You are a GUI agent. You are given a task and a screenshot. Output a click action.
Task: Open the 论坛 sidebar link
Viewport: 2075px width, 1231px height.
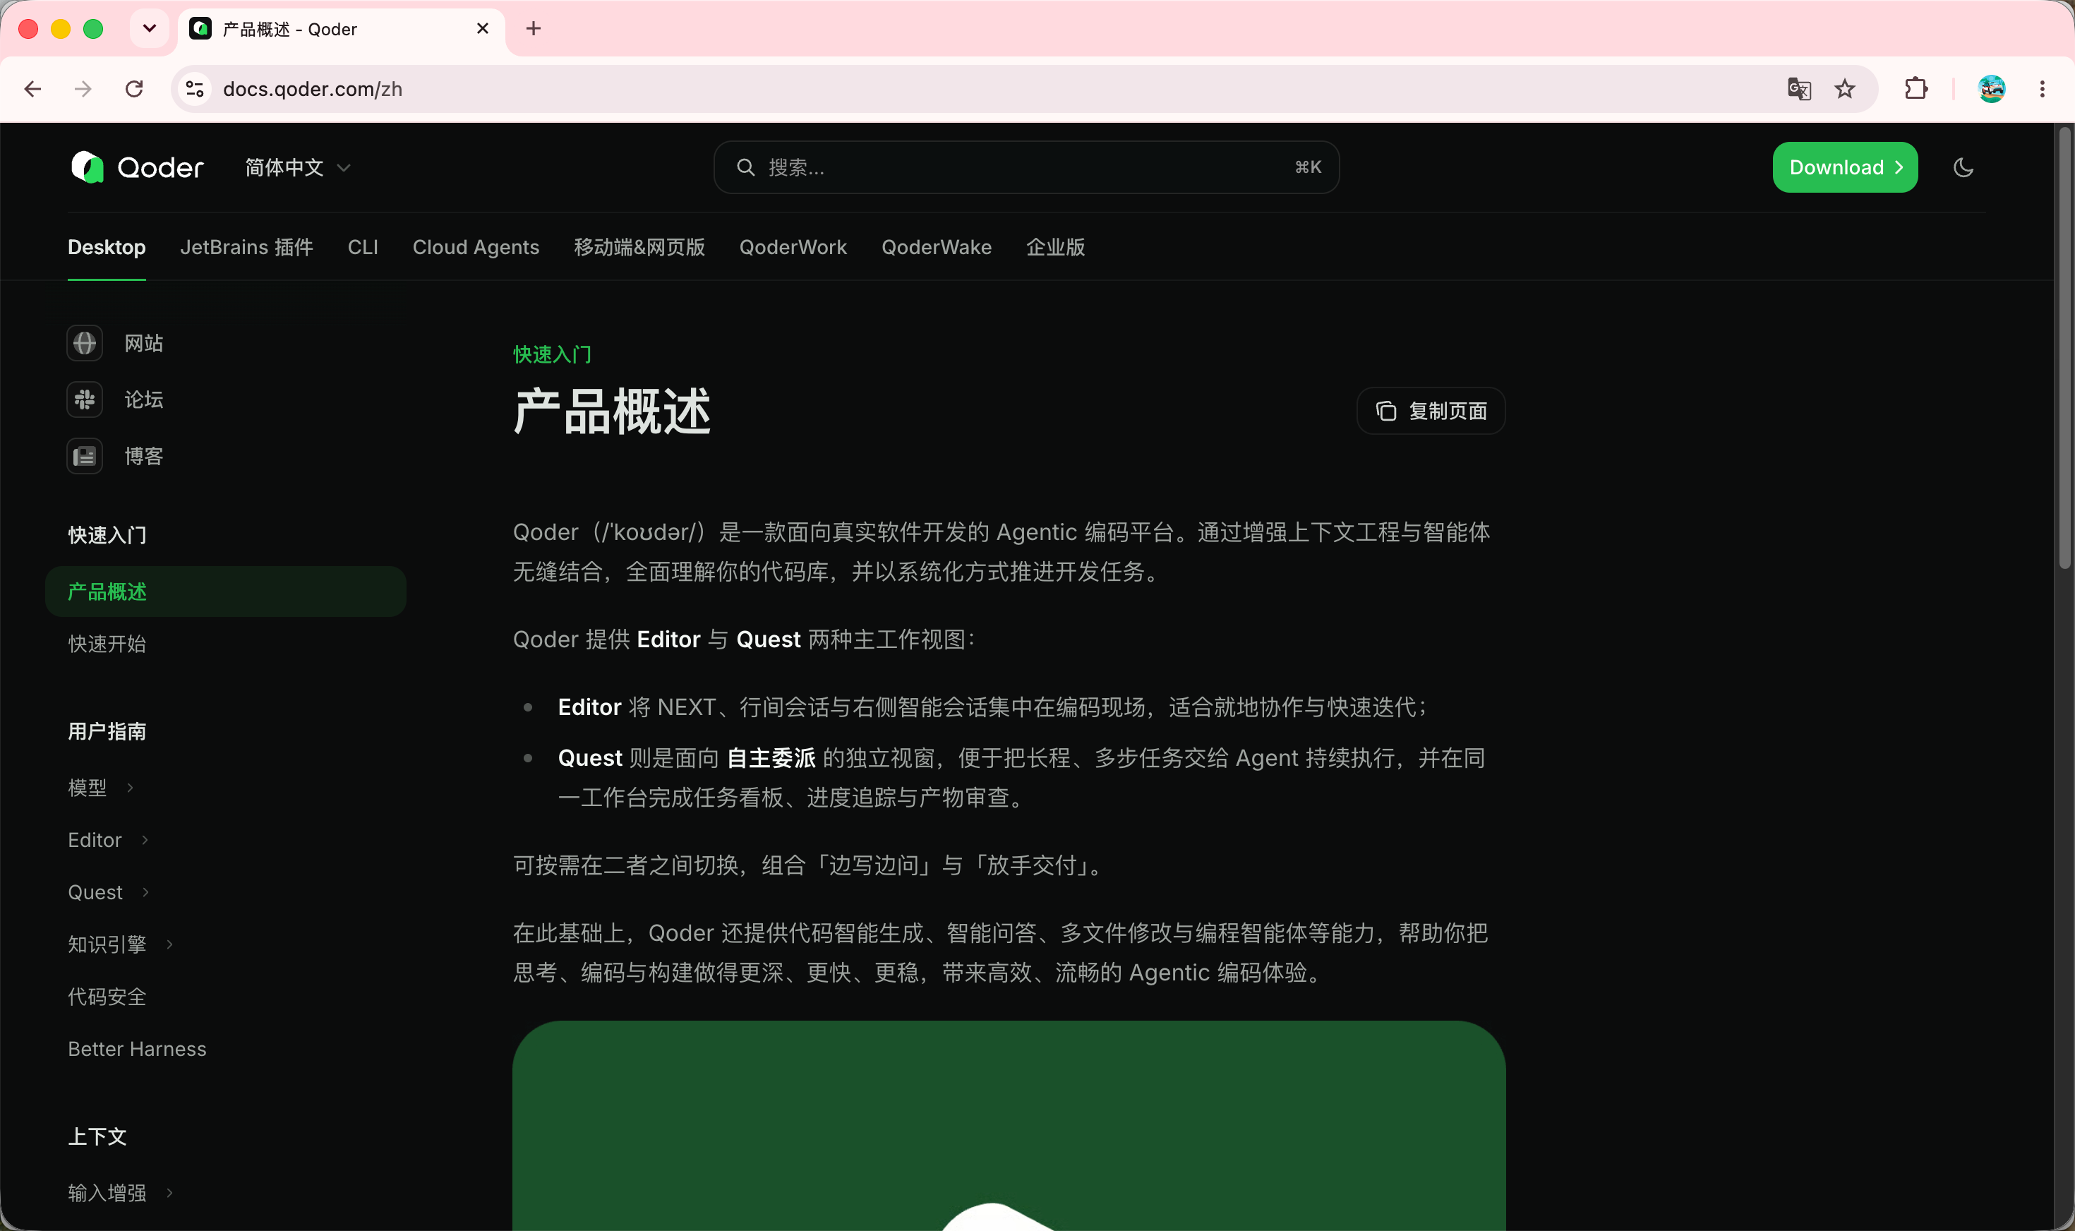pos(143,400)
